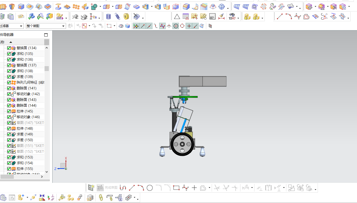Uncheck the 替换面 (134) feature checkbox
357x203 pixels.
(9, 48)
